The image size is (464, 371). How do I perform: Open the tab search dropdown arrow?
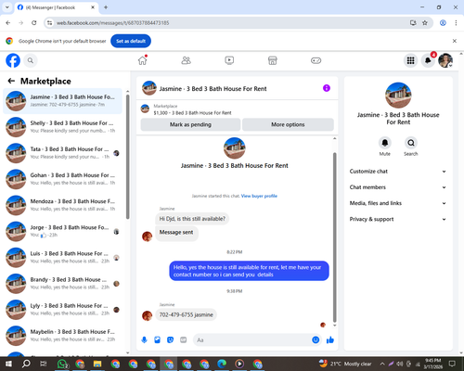7,7
